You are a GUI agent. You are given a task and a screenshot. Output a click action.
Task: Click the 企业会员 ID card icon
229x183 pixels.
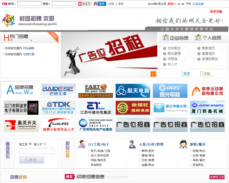coord(166,38)
